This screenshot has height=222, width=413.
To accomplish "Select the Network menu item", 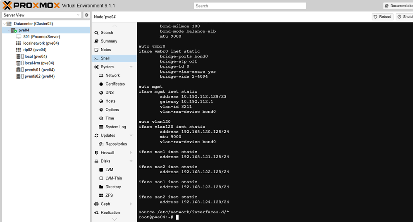I will [115, 76].
